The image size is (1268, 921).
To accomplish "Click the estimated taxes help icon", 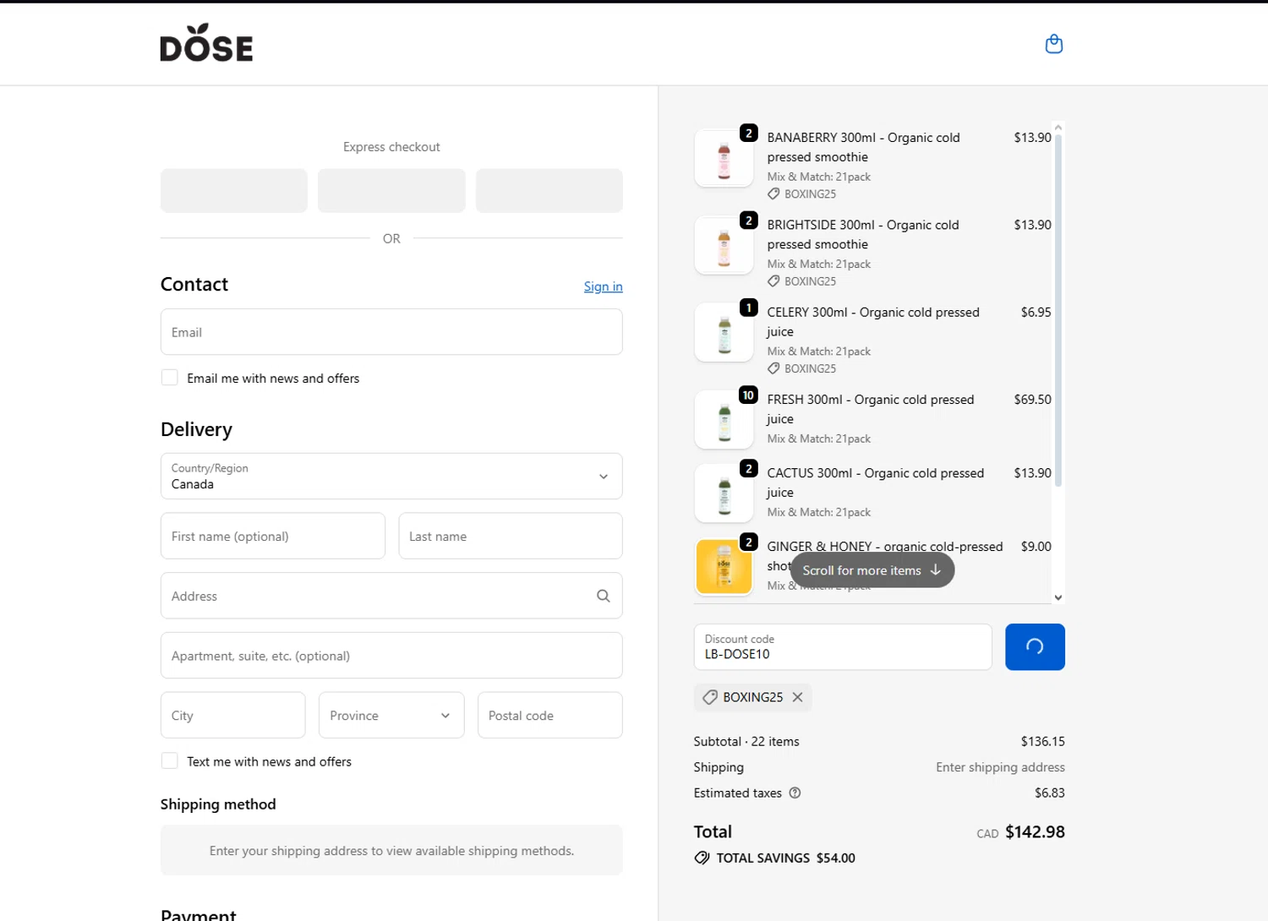I will 795,793.
